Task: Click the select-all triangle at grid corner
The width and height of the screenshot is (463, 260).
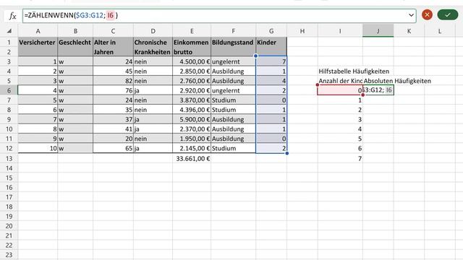Action: 9,30
